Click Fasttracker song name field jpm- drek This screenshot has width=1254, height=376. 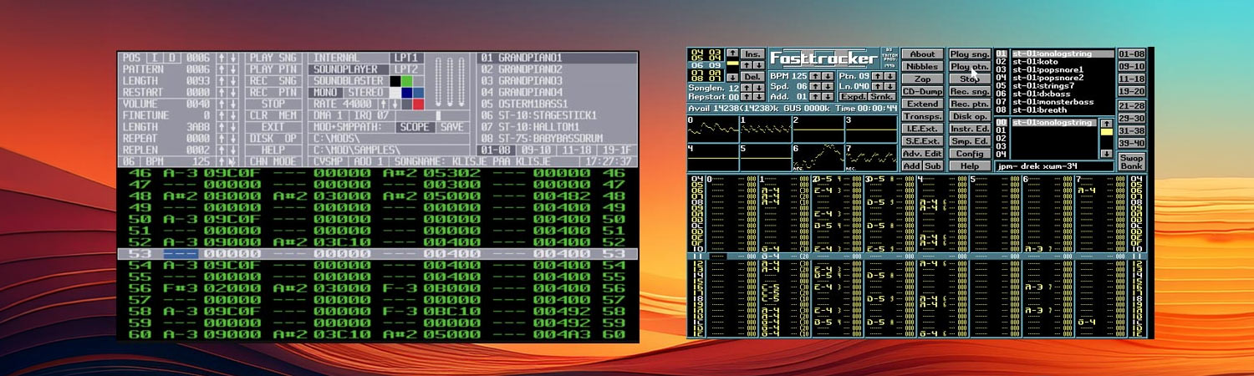(x=1054, y=166)
